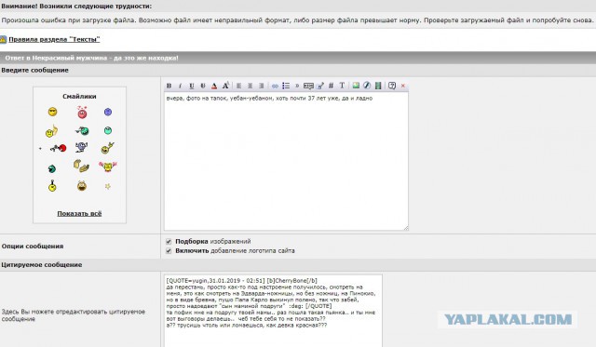Click the 'Ответ в Некрасивый мужчина' header bar
Screen dimensions: 596x347
[298, 58]
